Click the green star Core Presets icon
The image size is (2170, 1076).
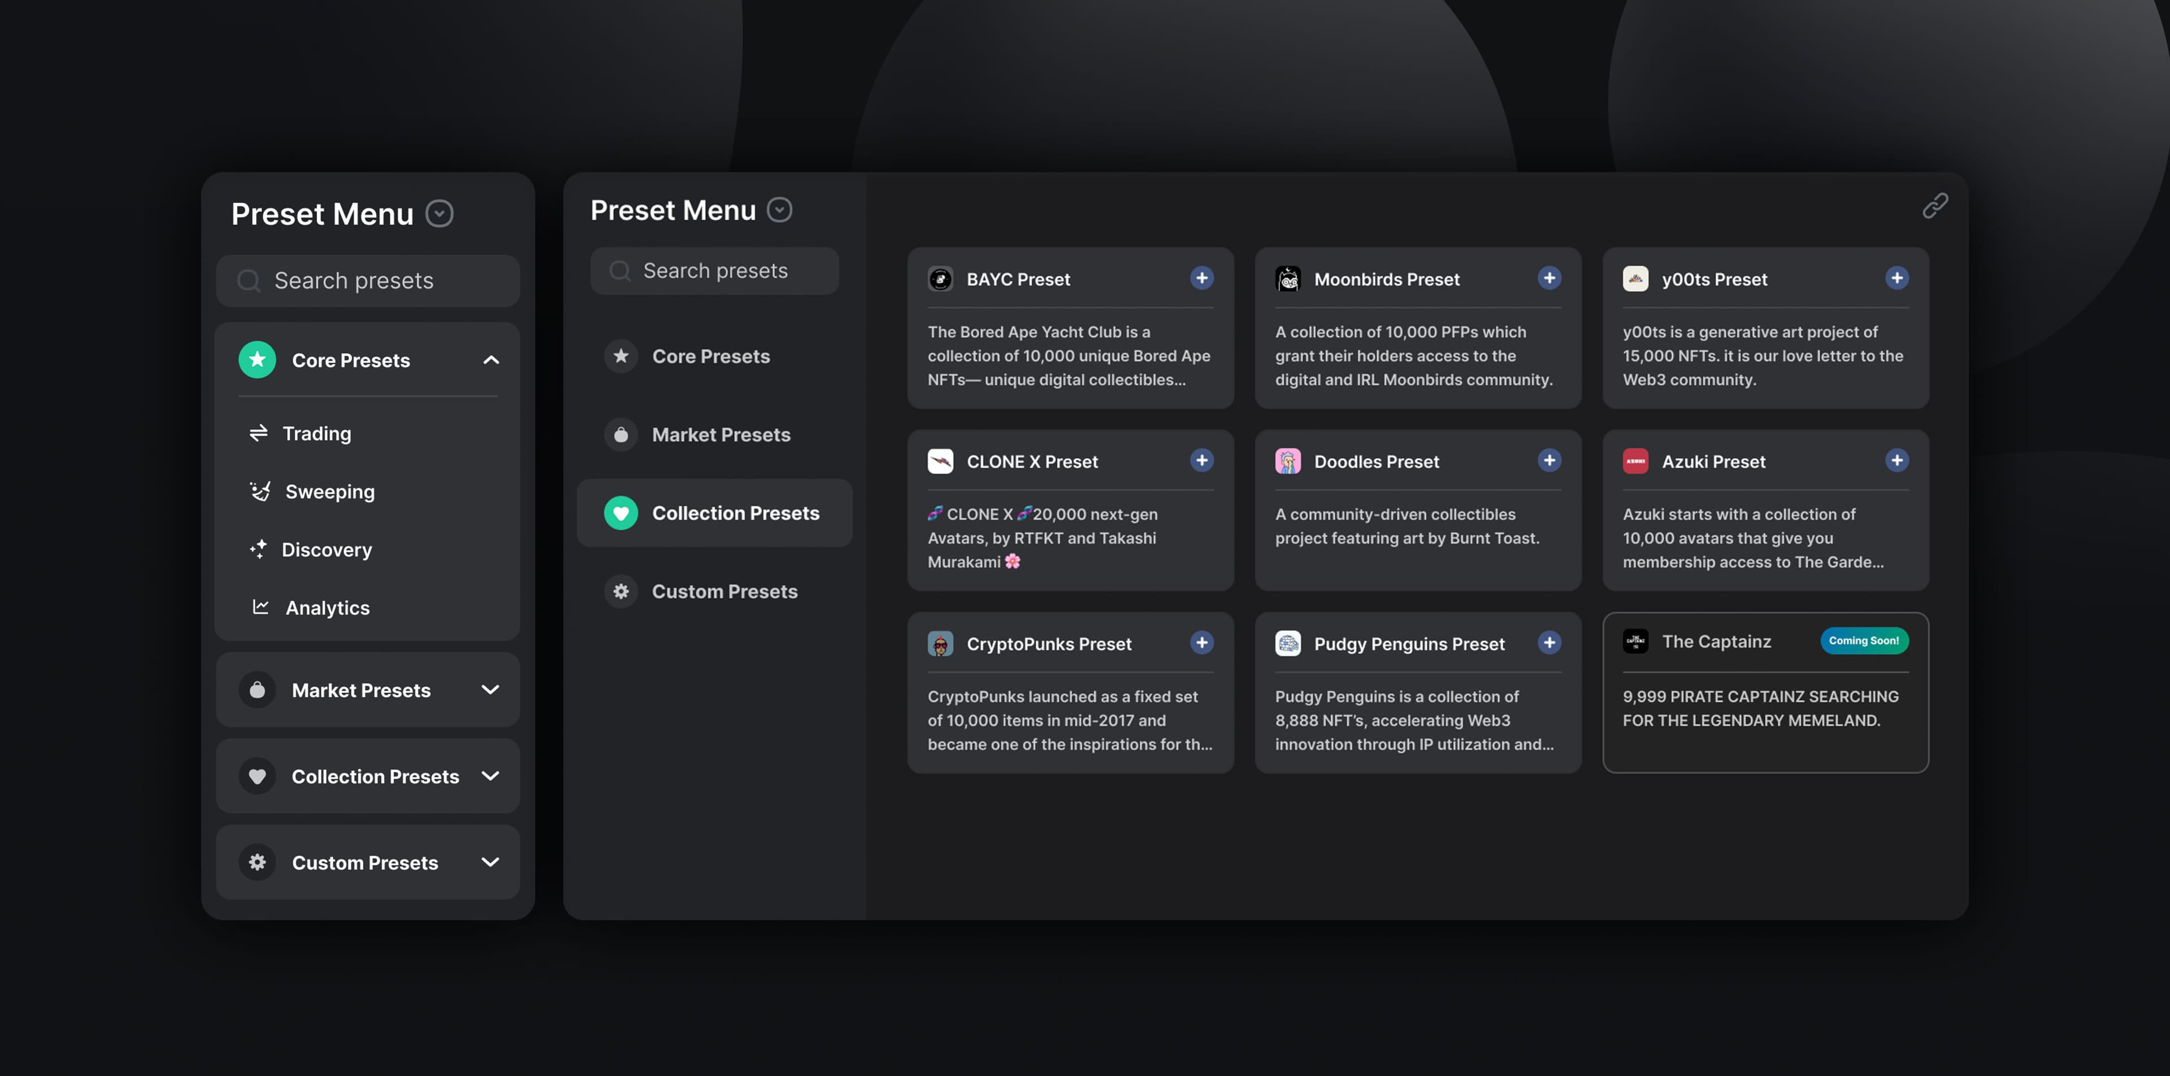click(257, 359)
